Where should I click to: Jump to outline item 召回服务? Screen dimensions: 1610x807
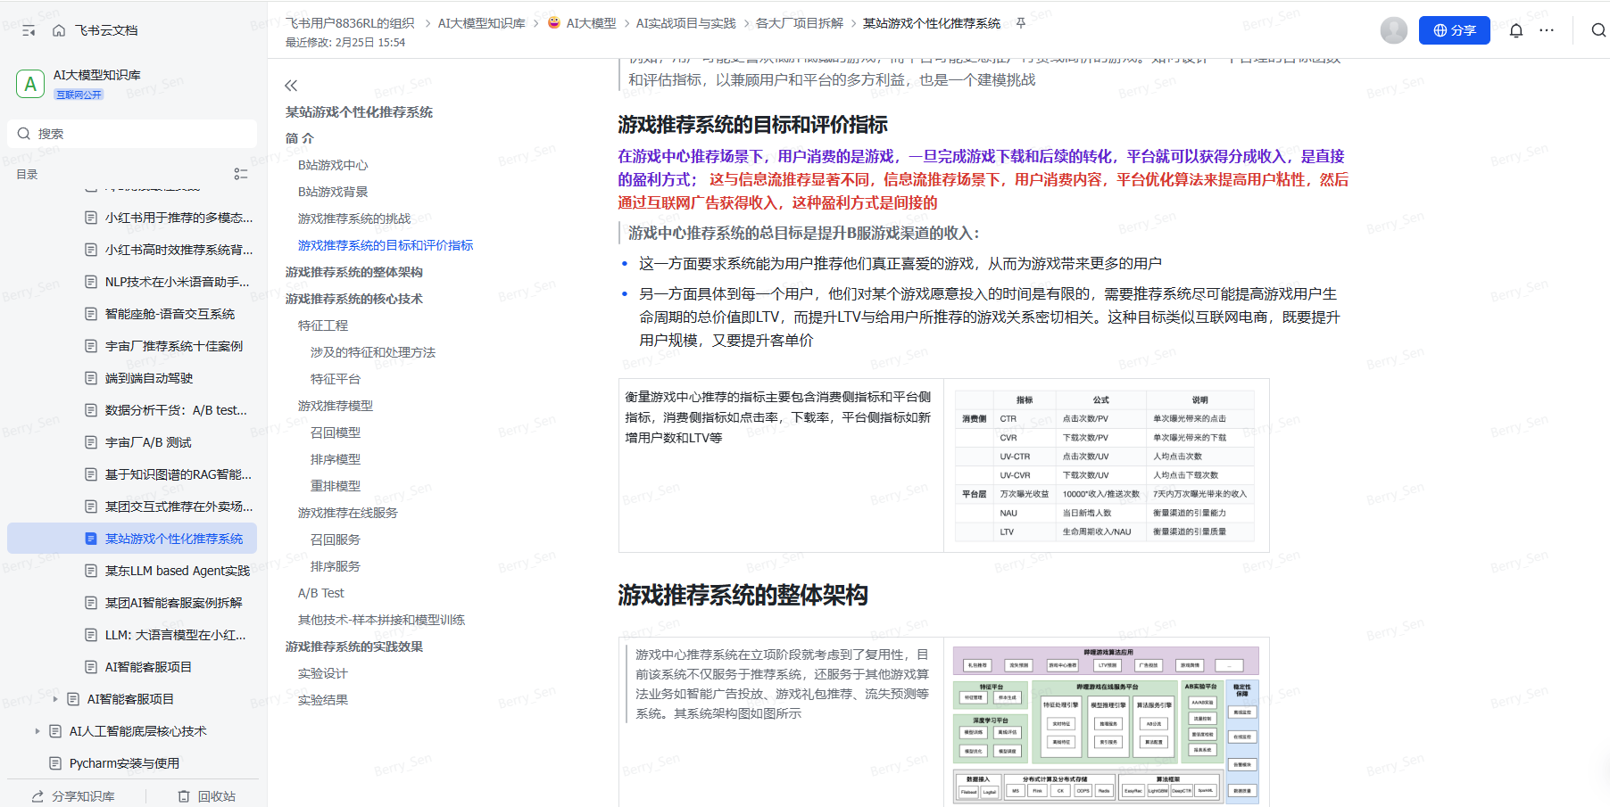(336, 539)
